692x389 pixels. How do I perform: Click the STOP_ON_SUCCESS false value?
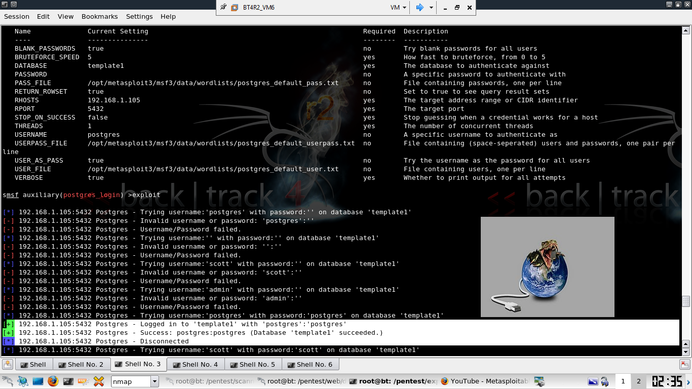pos(98,118)
